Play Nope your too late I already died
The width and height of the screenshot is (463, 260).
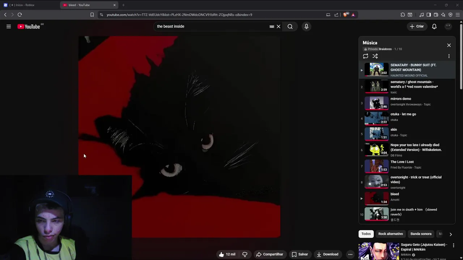pos(407,149)
